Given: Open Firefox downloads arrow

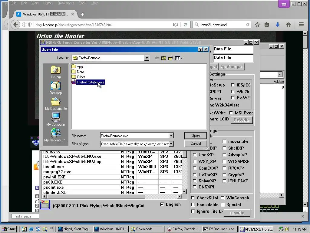Looking at the screenshot, I should [x=278, y=25].
